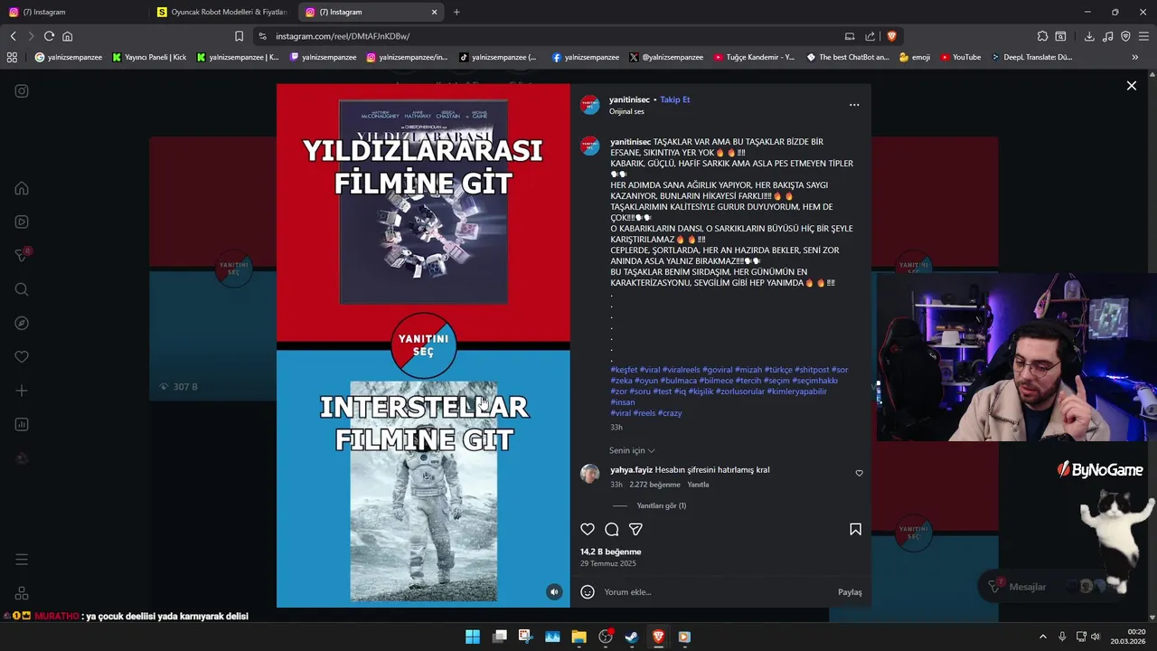Save the reel with bookmark icon
Image resolution: width=1157 pixels, height=651 pixels.
coord(855,529)
